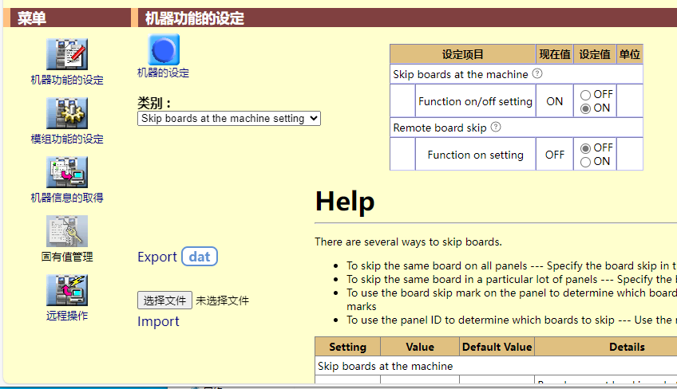Click the 机器功能的设定 menu label
The width and height of the screenshot is (677, 389).
[x=67, y=80]
